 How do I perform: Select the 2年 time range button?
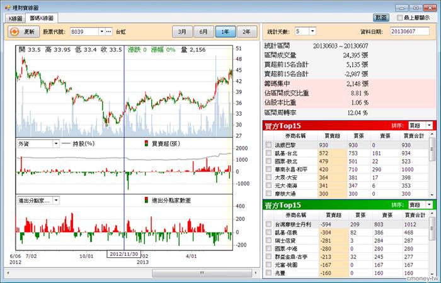click(247, 31)
